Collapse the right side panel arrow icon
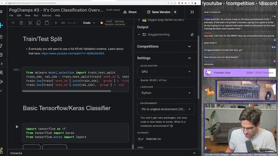 point(192,12)
